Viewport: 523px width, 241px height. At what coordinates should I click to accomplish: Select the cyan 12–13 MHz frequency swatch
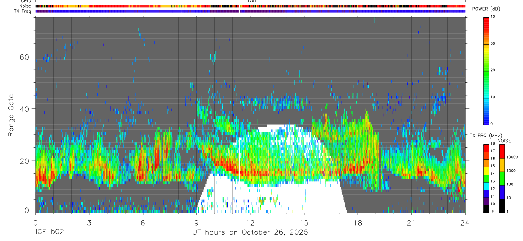click(486, 186)
